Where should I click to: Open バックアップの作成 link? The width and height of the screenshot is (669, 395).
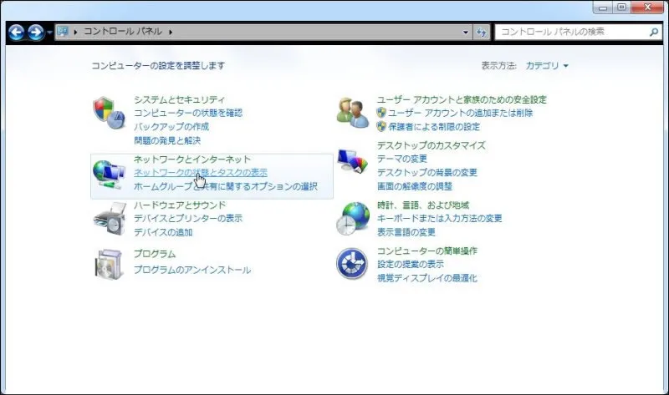tap(171, 126)
